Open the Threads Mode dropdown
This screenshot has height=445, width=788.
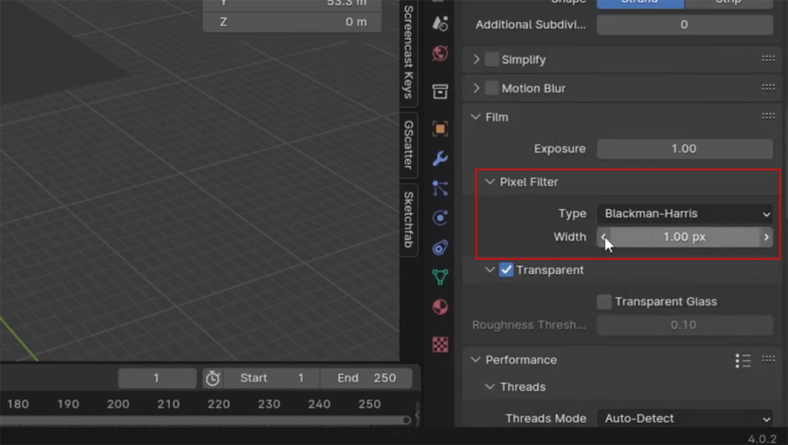684,418
